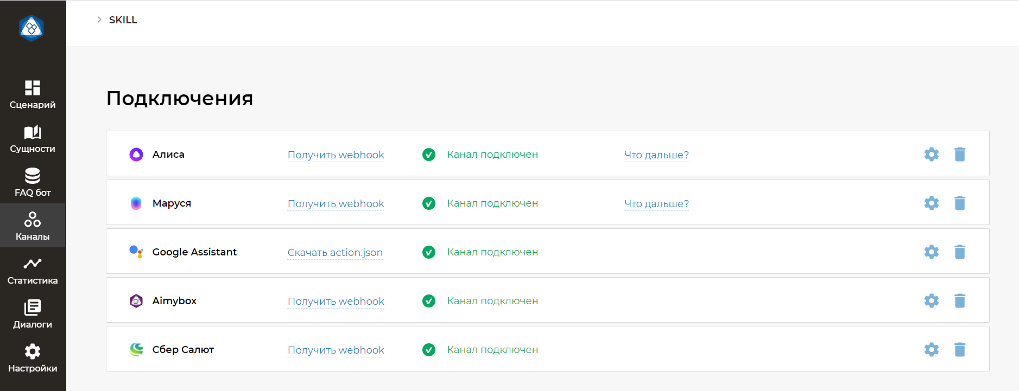1019x391 pixels.
Task: Click the SKILL breadcrumb label
Action: coord(123,20)
